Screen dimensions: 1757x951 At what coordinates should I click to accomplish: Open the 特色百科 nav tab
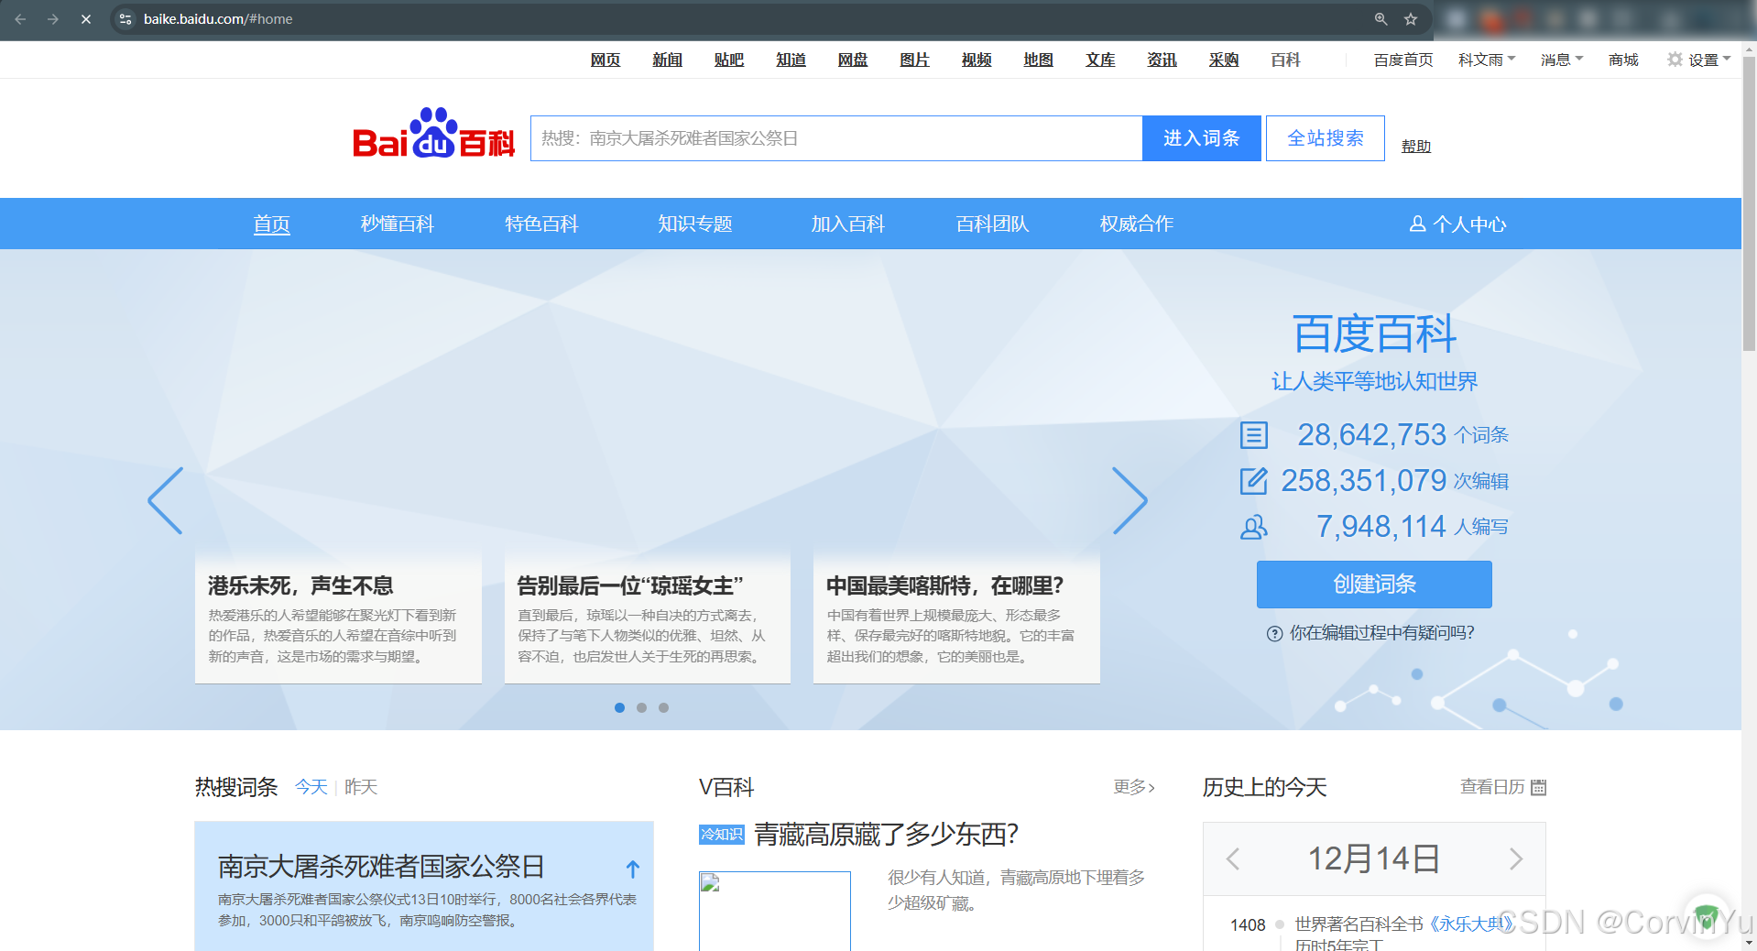(x=541, y=224)
